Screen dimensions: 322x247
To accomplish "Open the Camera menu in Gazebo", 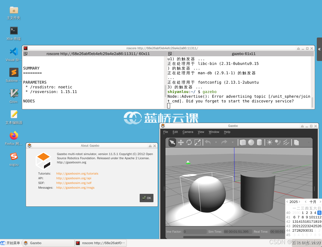I will pyautogui.click(x=188, y=132).
